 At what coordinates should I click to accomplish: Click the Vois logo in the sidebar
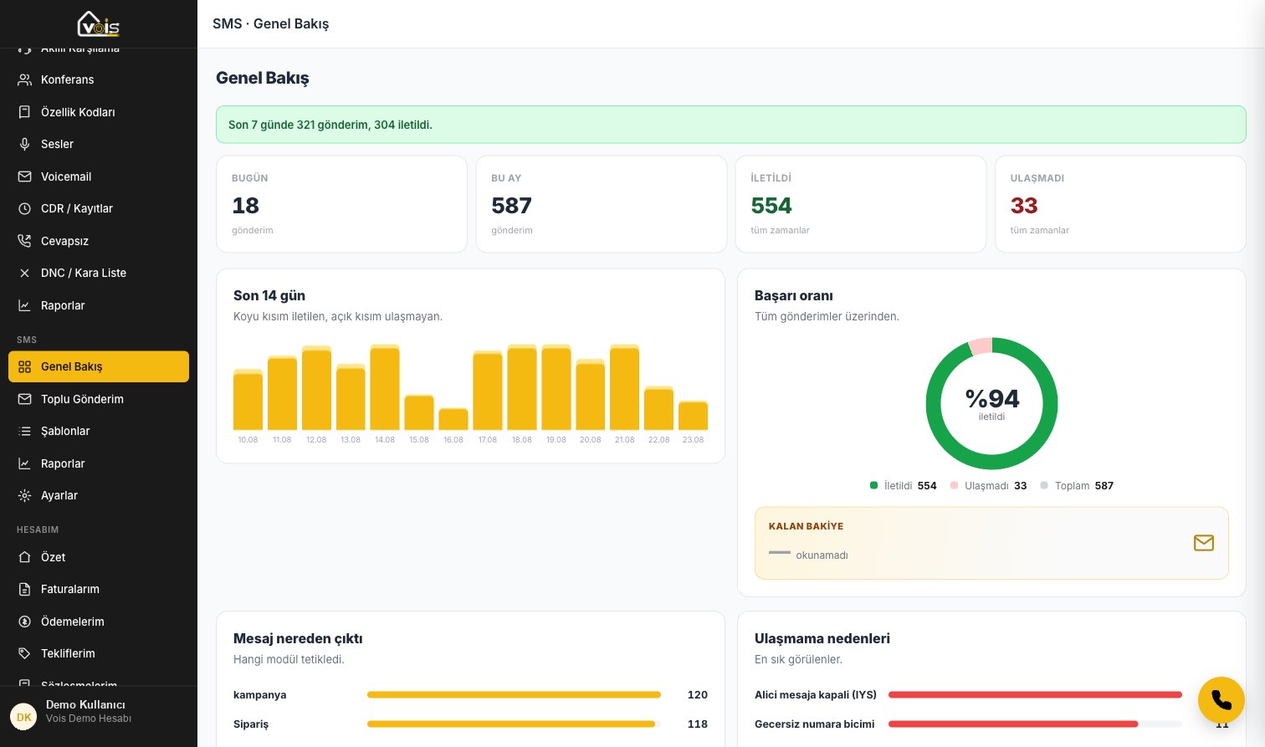(99, 23)
